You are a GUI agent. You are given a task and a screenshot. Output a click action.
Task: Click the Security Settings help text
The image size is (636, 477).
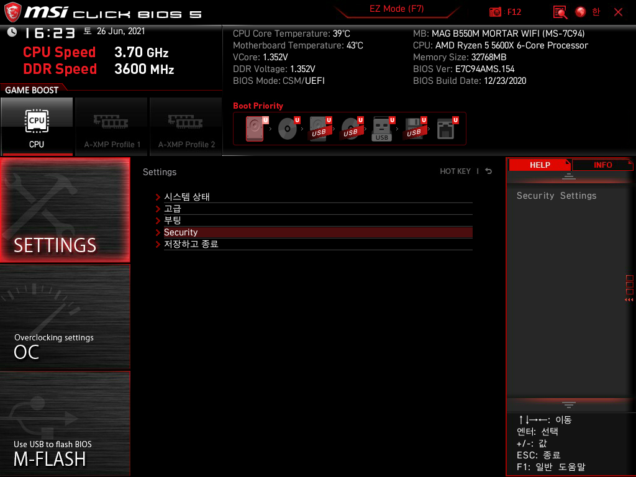556,196
